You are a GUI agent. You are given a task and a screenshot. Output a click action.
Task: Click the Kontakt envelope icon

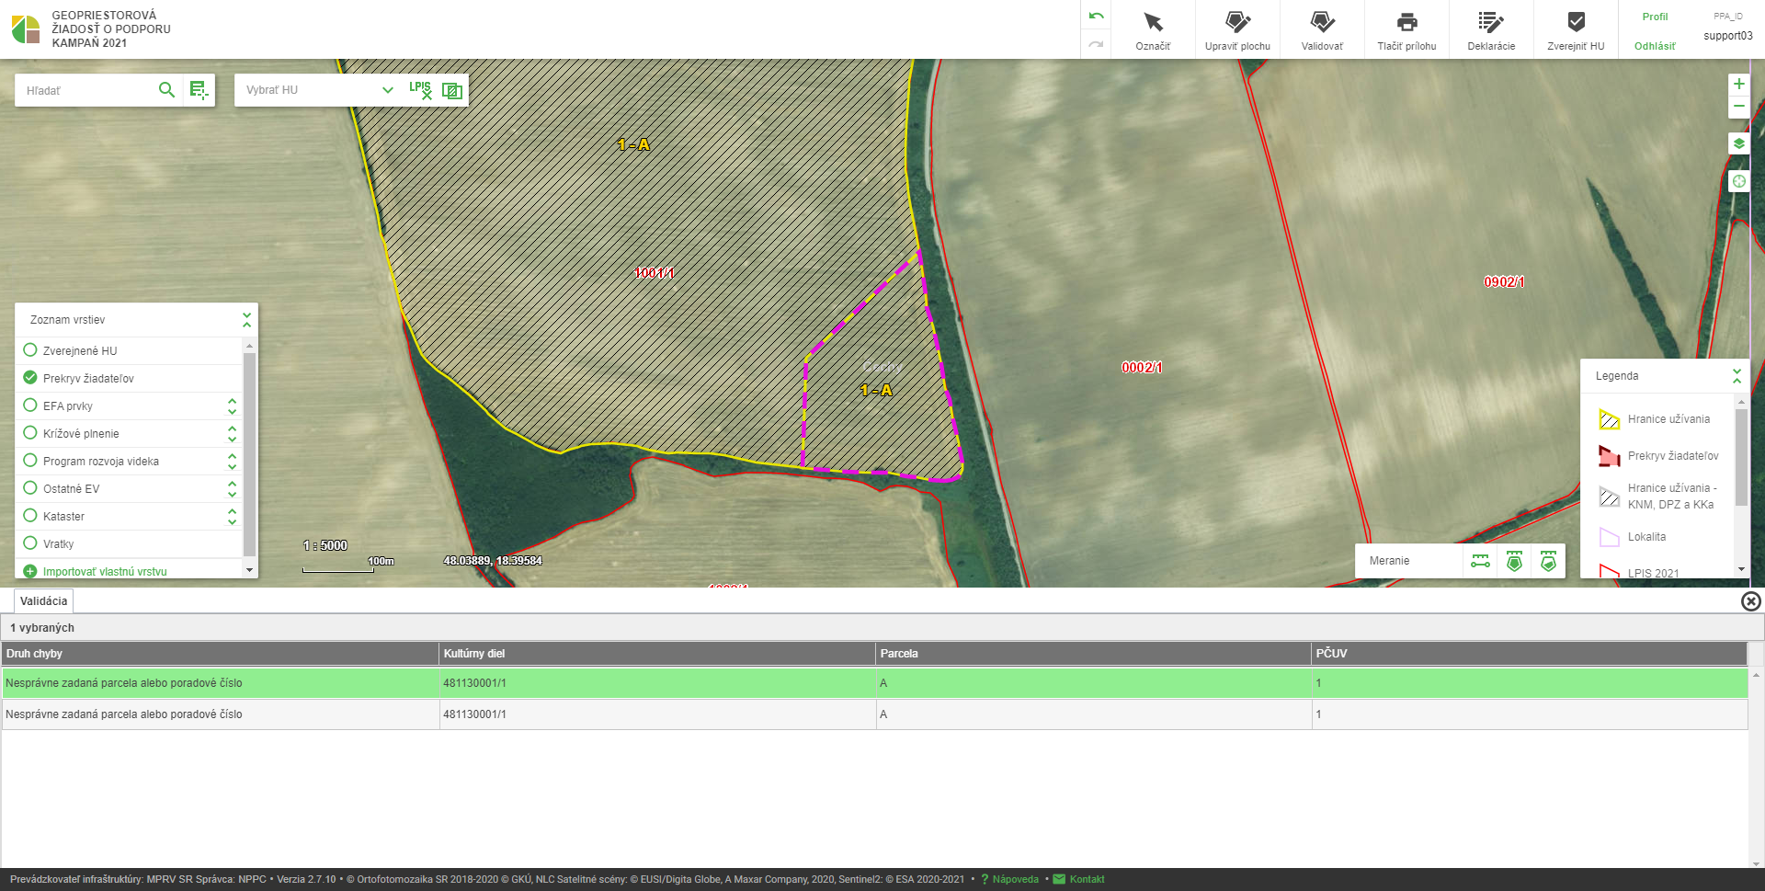pos(1059,879)
